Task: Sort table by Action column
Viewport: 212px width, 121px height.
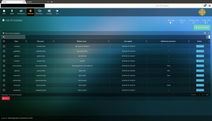Action: (200, 41)
